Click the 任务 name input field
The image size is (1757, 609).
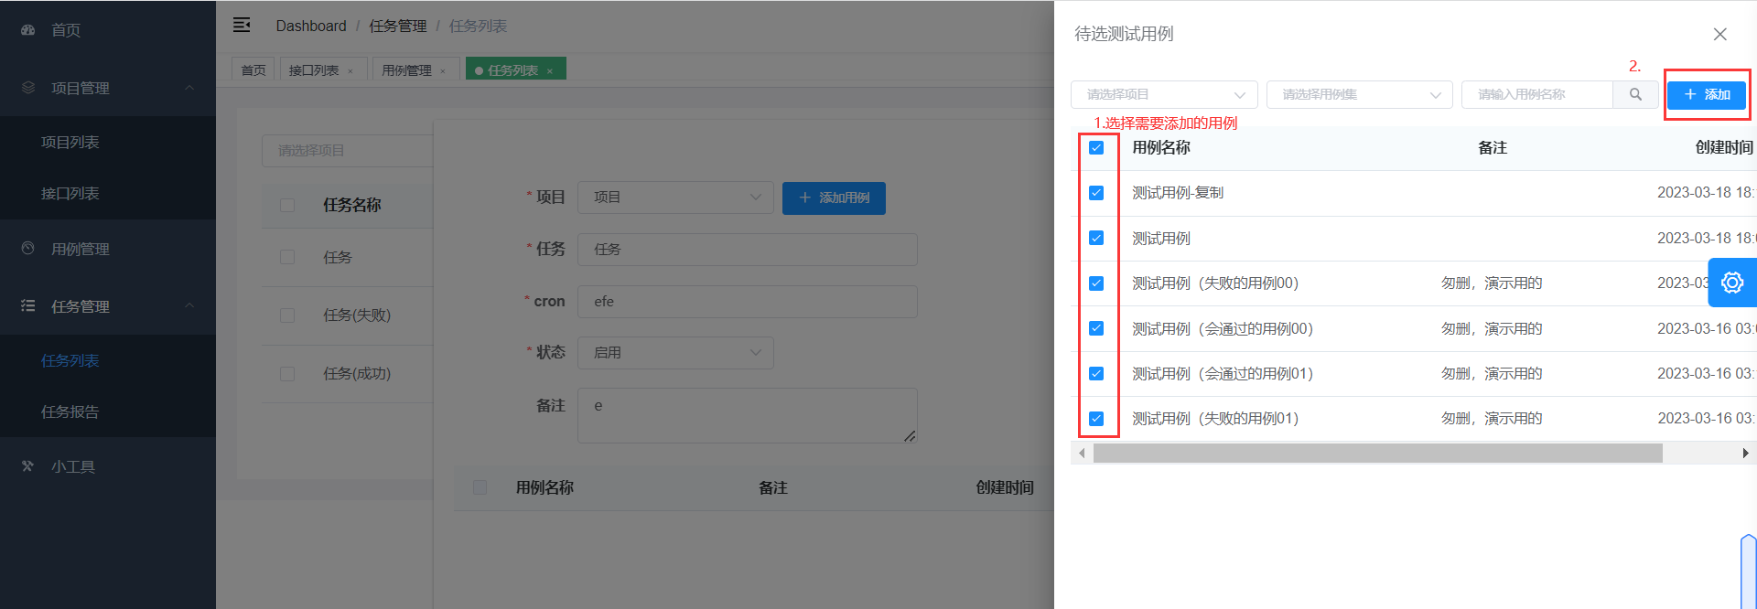[747, 249]
